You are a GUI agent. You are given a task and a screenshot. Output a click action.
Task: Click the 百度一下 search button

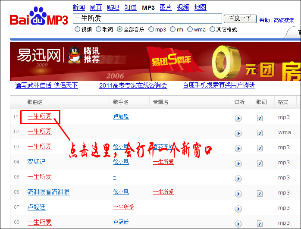[240, 19]
